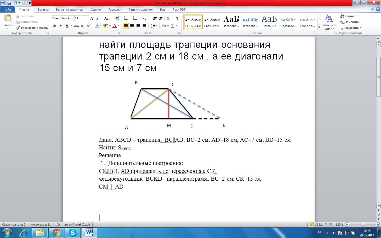Minimize the ribbon with caret icon
Image resolution: width=381 pixels, height=238 pixels.
pyautogui.click(x=373, y=10)
